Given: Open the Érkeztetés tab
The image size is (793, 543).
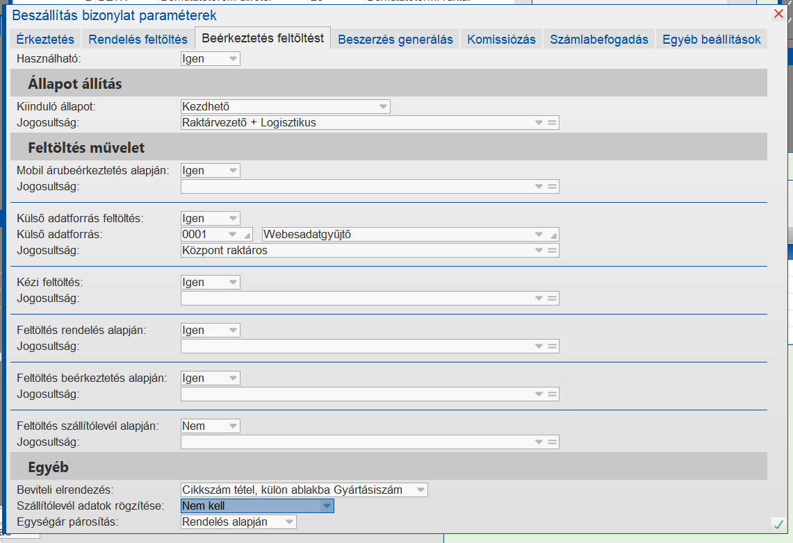Looking at the screenshot, I should 45,39.
